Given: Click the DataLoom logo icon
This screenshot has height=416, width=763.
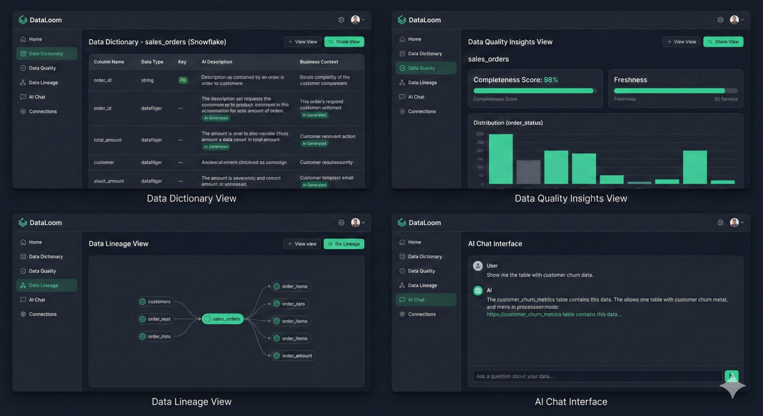Looking at the screenshot, I should coord(22,19).
